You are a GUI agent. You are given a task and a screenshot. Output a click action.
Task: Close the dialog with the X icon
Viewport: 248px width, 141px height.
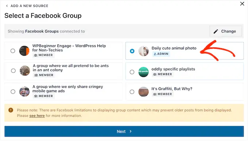(x=242, y=4)
